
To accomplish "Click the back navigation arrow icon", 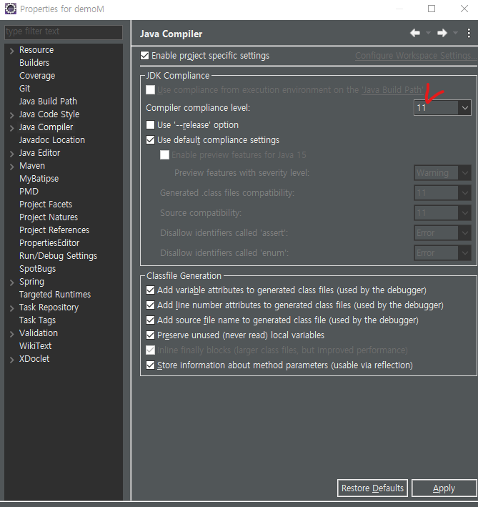I will click(415, 33).
